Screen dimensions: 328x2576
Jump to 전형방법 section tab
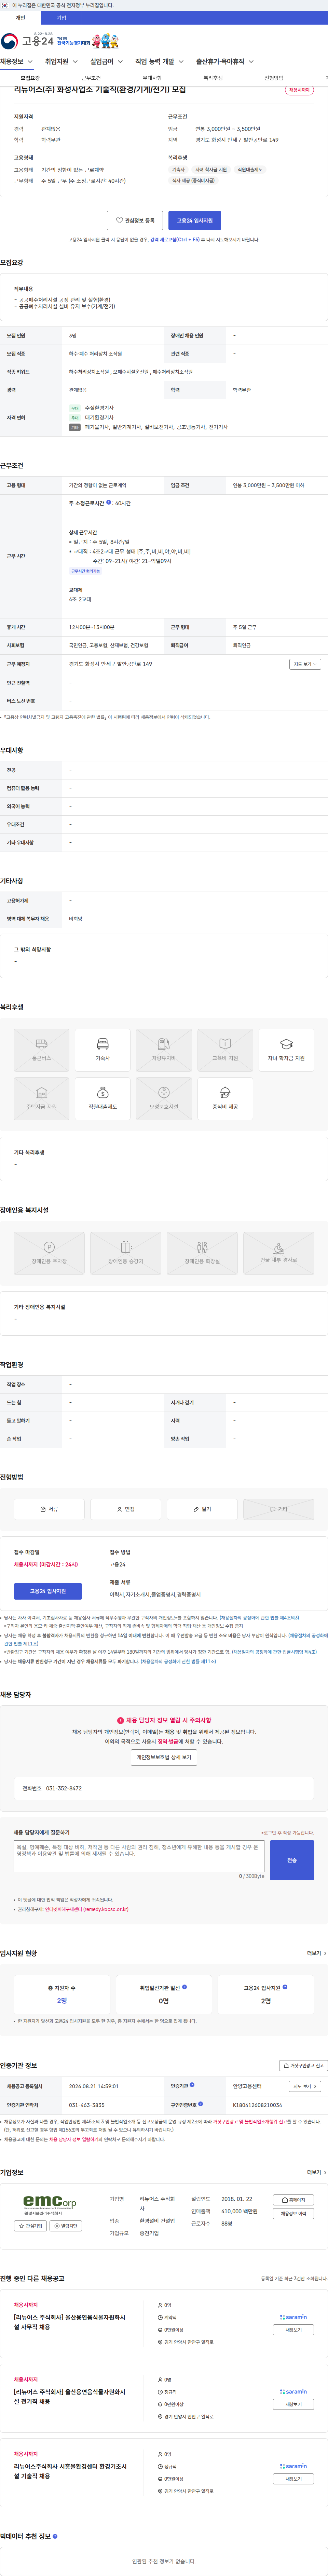pos(274,78)
